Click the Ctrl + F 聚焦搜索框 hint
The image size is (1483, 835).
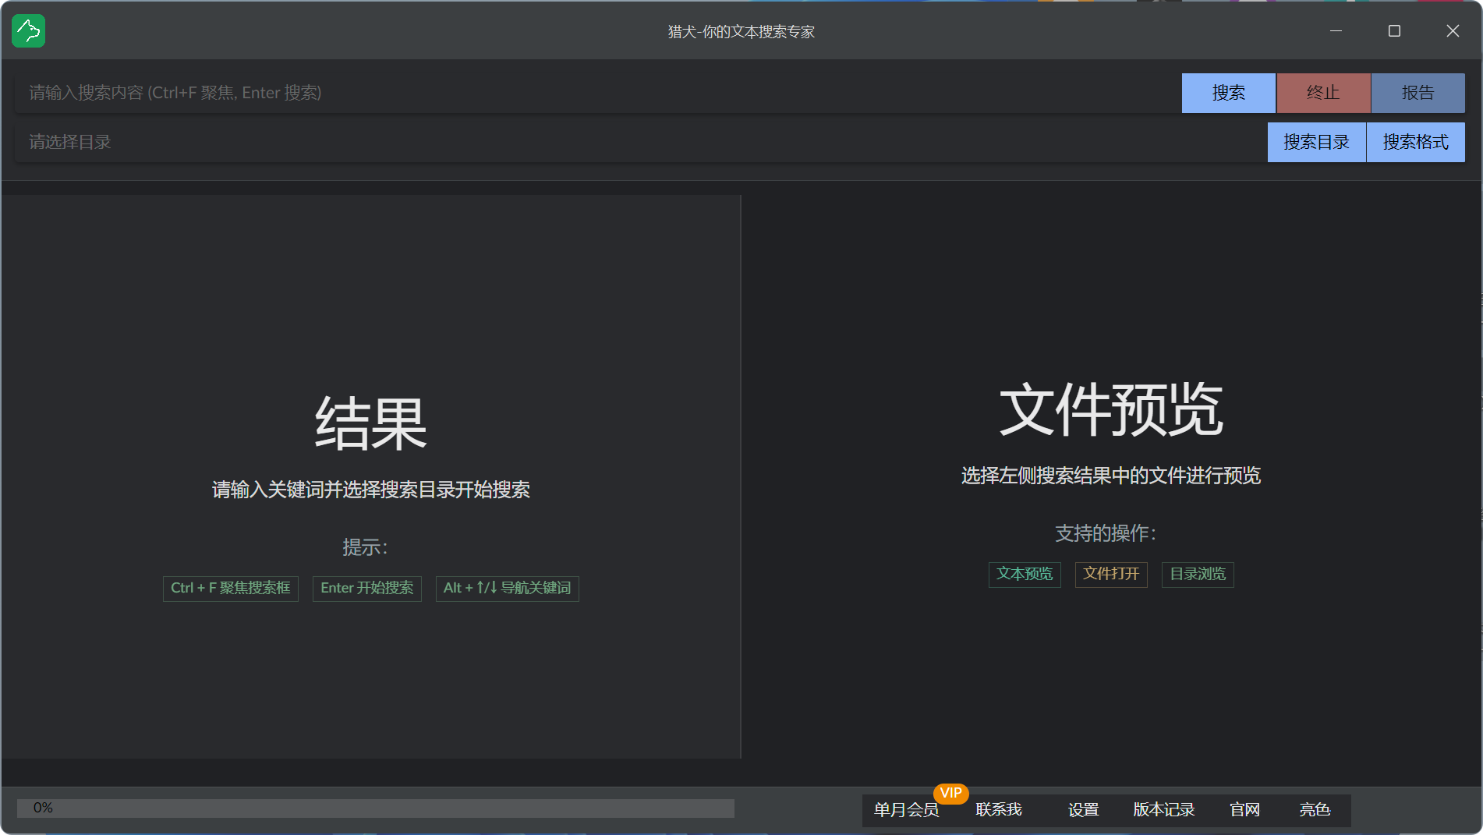pyautogui.click(x=230, y=589)
